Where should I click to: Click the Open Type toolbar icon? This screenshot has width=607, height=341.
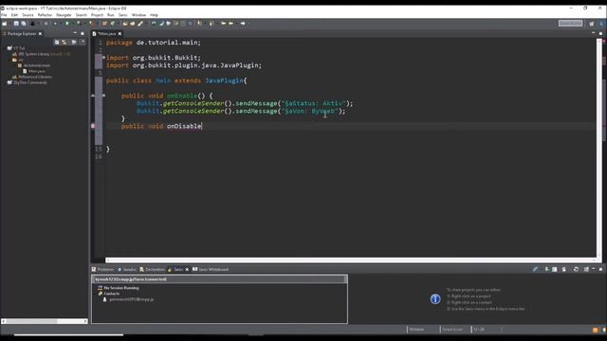click(125, 24)
